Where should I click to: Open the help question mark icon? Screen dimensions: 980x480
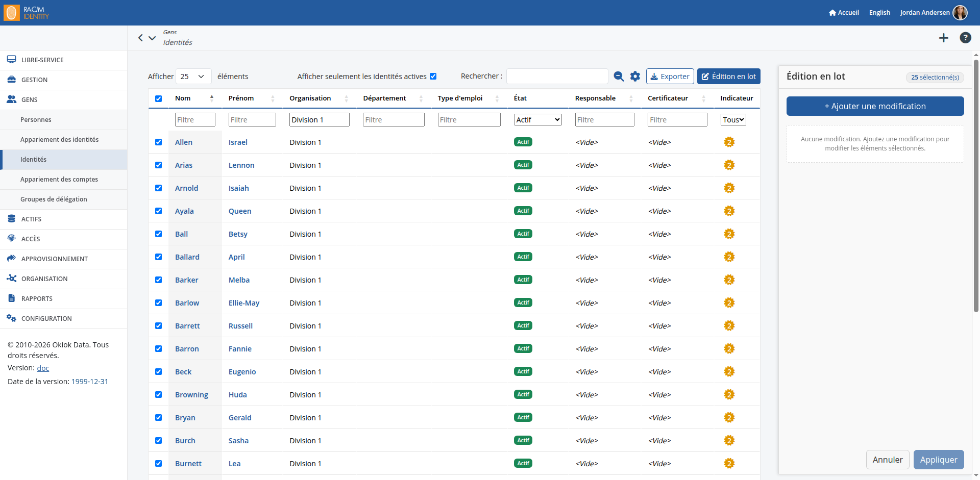click(x=965, y=38)
